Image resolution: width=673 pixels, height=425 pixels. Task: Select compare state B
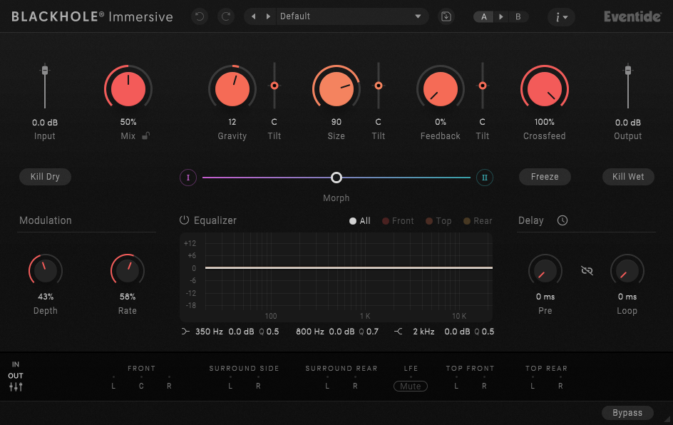coord(518,16)
